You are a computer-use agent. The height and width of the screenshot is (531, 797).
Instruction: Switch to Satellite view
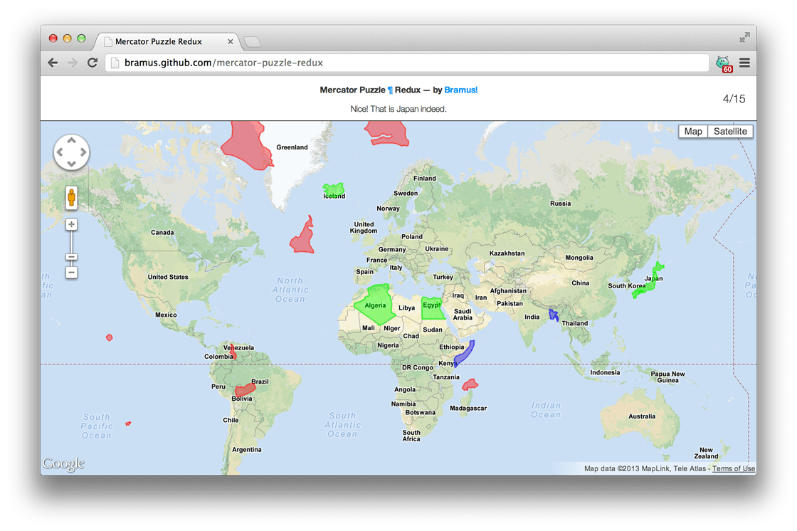pyautogui.click(x=730, y=131)
